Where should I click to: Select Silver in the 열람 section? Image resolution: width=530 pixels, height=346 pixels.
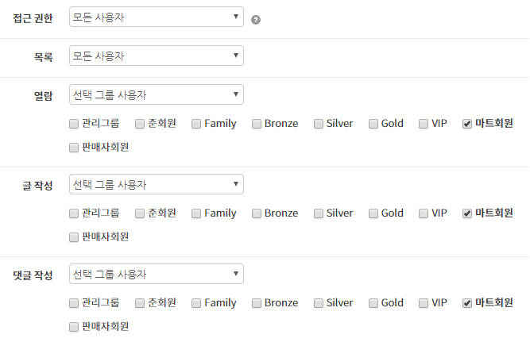pos(319,124)
